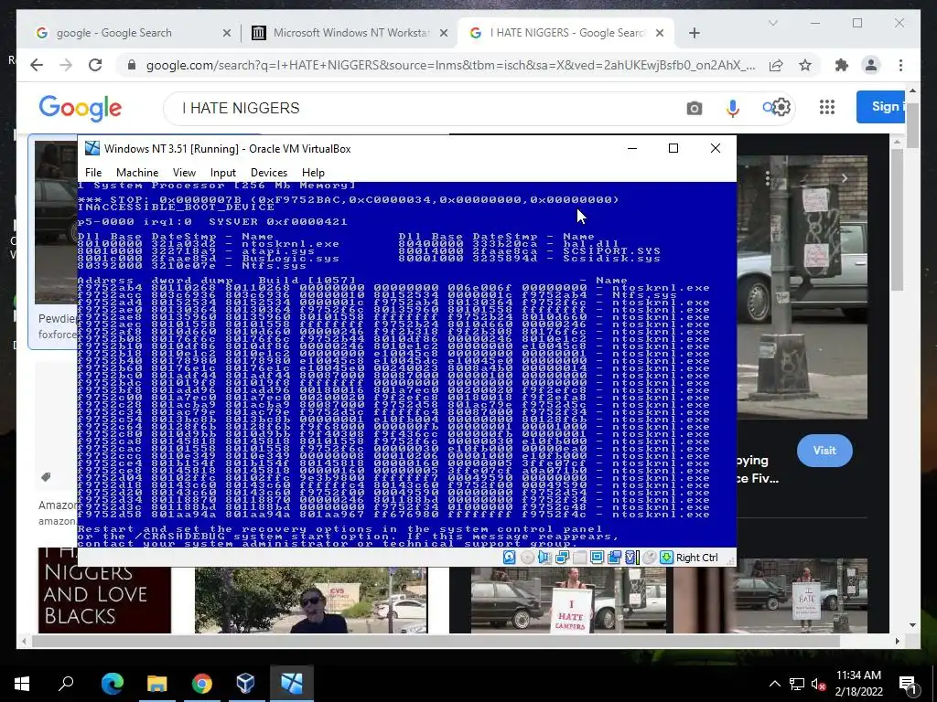Open the Help menu in VirtualBox
Viewport: 937px width, 702px height.
click(313, 173)
